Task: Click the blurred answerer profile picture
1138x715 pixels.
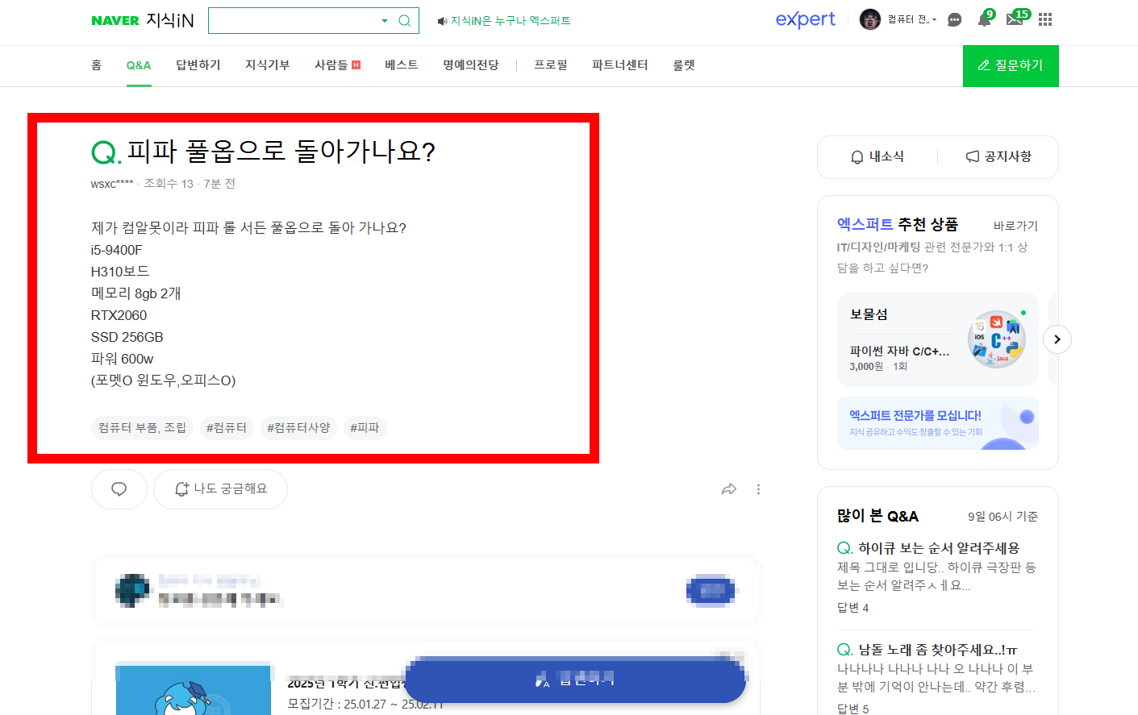Action: [133, 591]
